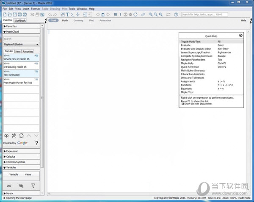Show variables with the glasses icon
Viewport: 254px width, 202px height.
point(9,185)
